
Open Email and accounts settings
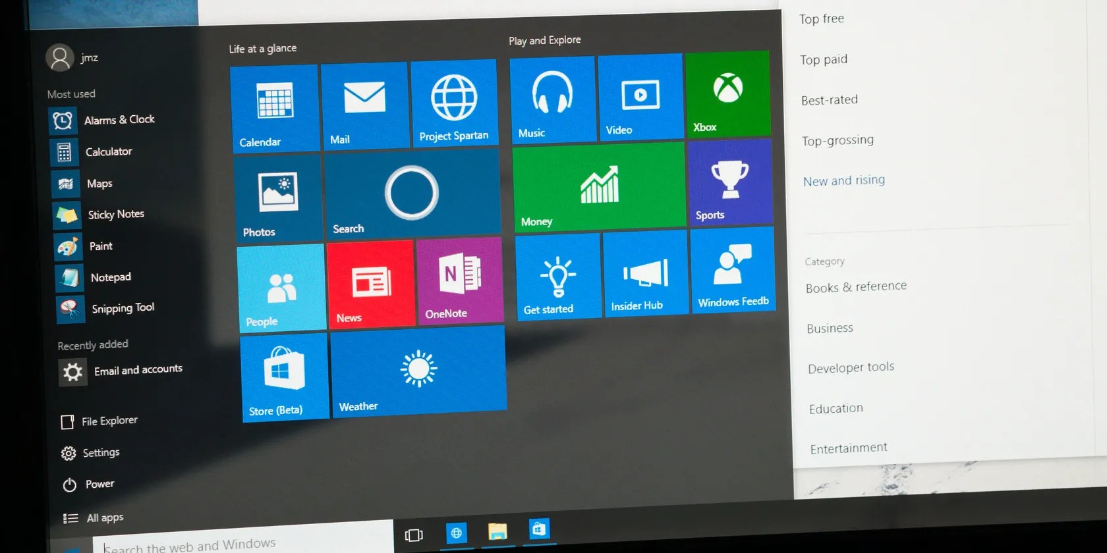point(121,371)
